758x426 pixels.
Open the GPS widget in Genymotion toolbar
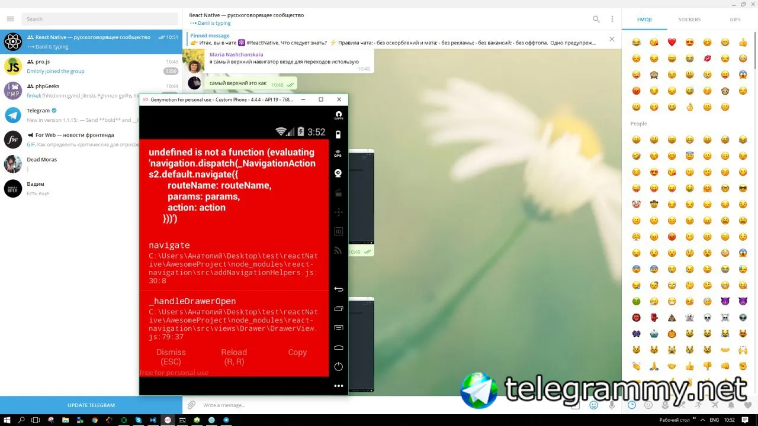[x=339, y=154]
